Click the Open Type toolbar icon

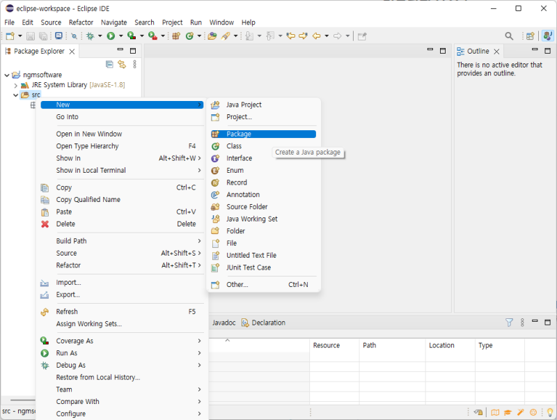212,36
